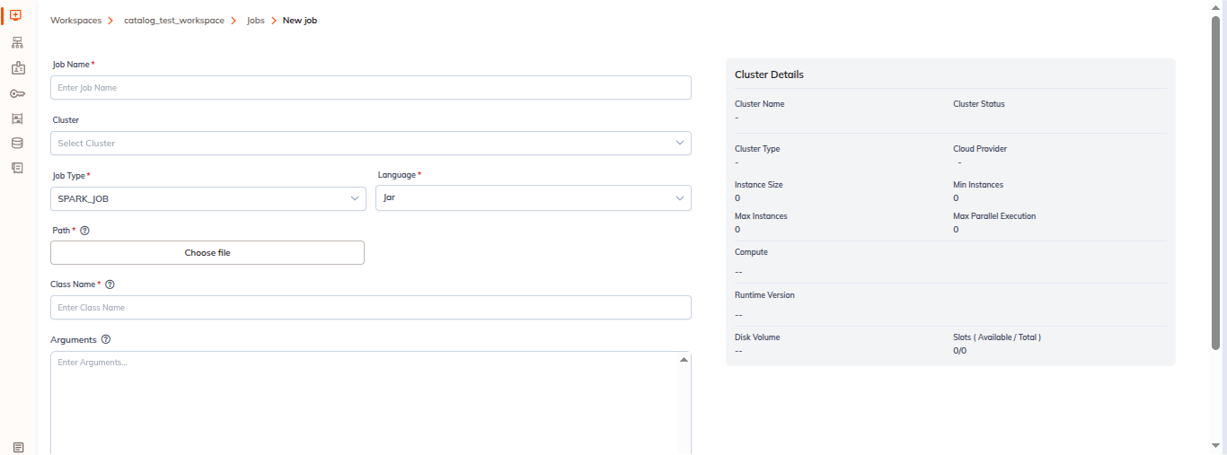Open the workspaces icon at sidebar top
The image size is (1227, 455).
[x=17, y=15]
